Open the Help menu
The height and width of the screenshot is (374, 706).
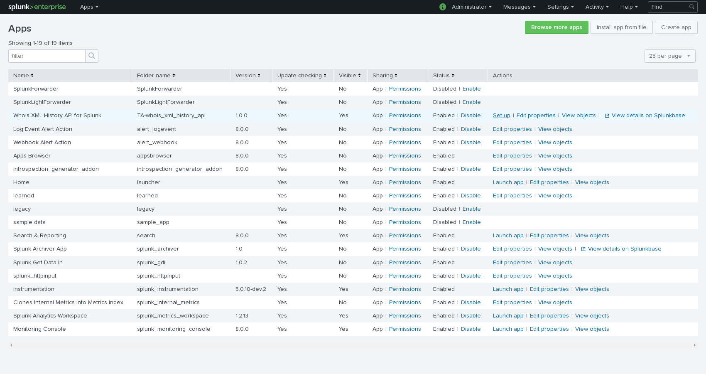(629, 7)
